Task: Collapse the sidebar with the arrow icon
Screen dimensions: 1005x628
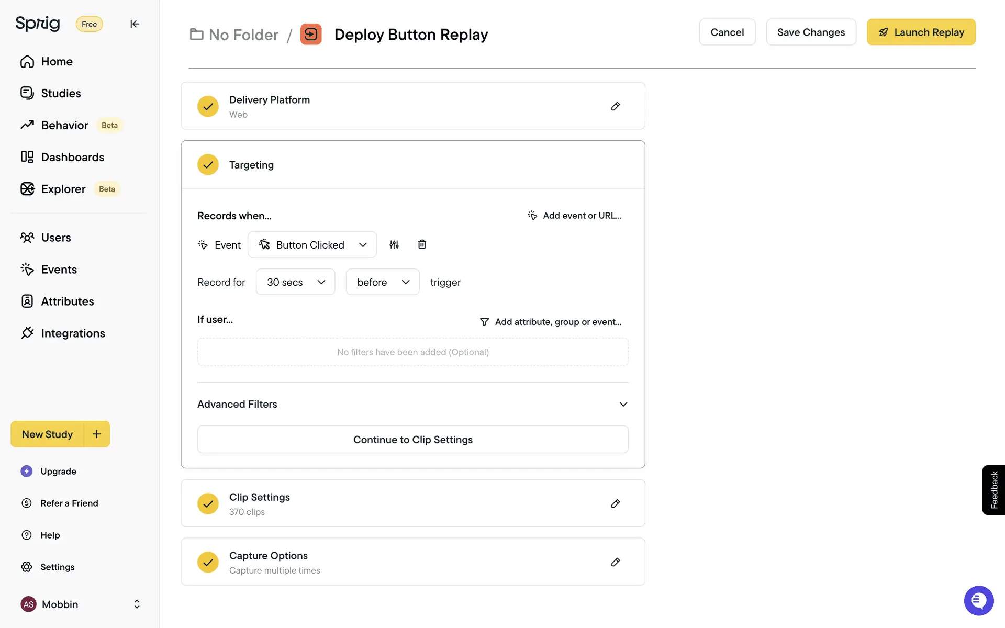Action: tap(135, 24)
